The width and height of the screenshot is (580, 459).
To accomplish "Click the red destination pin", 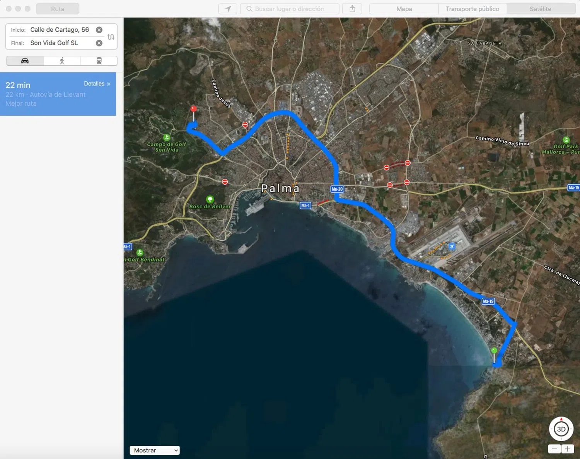I will [193, 109].
